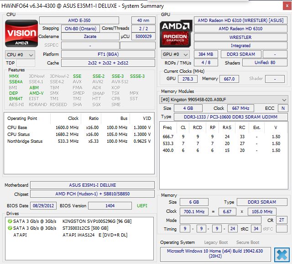The height and width of the screenshot is (264, 292).
Task: Click the 40 nm process value
Action: (x=143, y=20)
